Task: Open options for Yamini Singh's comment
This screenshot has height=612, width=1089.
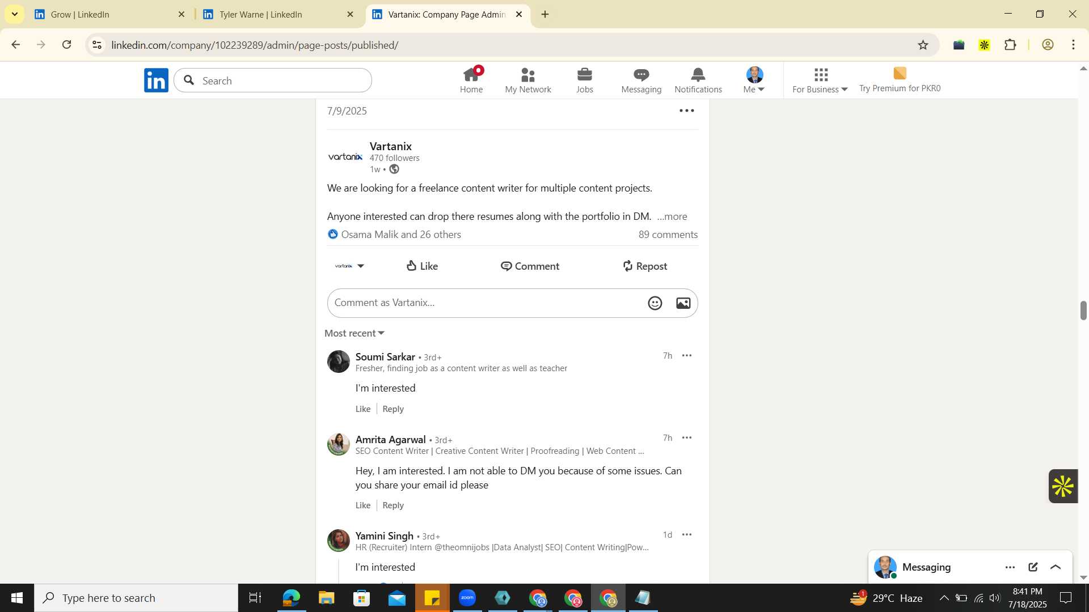Action: [x=686, y=535]
